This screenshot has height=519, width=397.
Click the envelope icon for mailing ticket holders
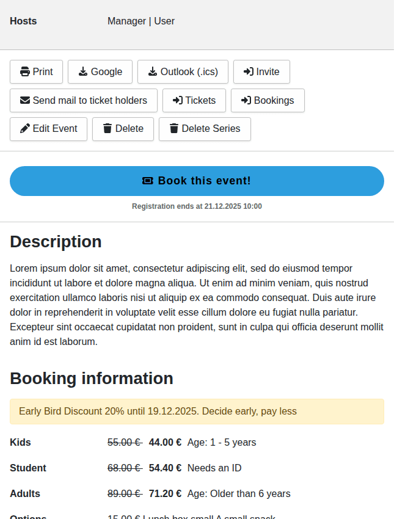click(x=25, y=101)
